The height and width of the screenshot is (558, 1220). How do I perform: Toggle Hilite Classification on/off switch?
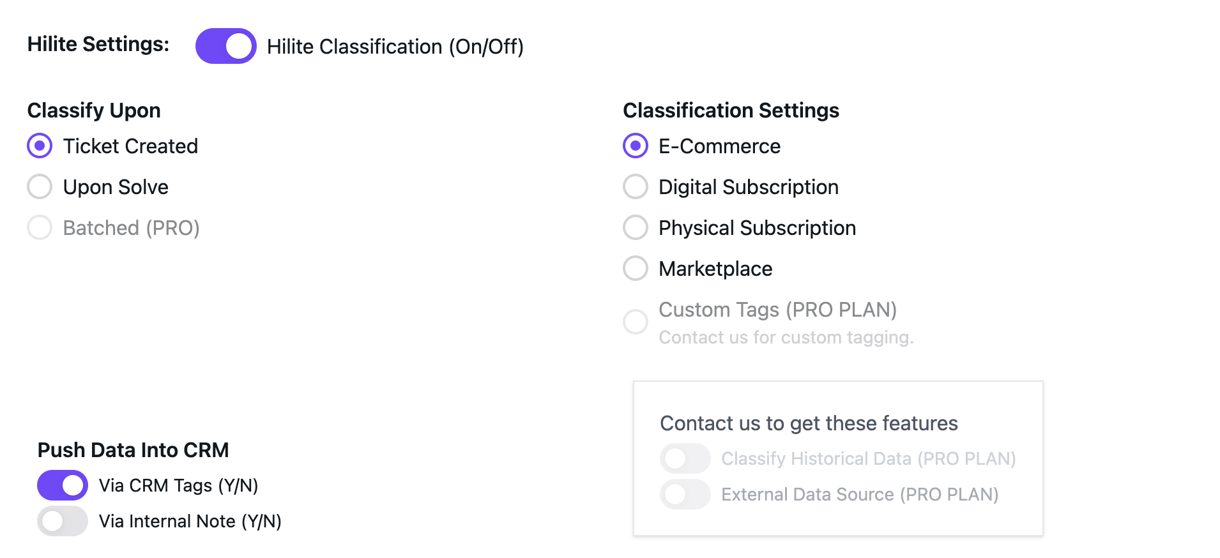[225, 46]
